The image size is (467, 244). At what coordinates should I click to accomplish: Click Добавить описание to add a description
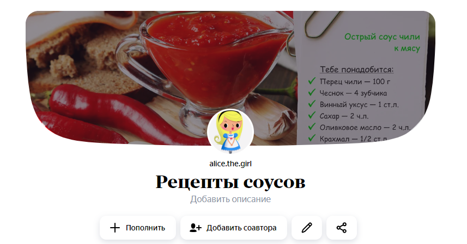pyautogui.click(x=231, y=199)
